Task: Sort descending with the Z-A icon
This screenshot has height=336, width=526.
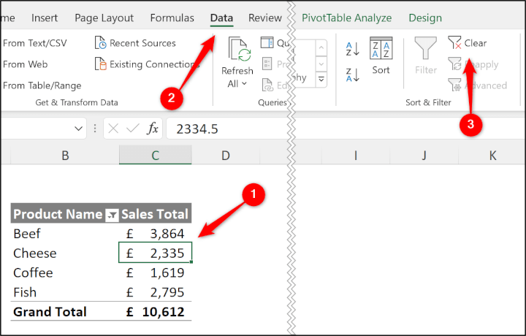Action: click(352, 75)
